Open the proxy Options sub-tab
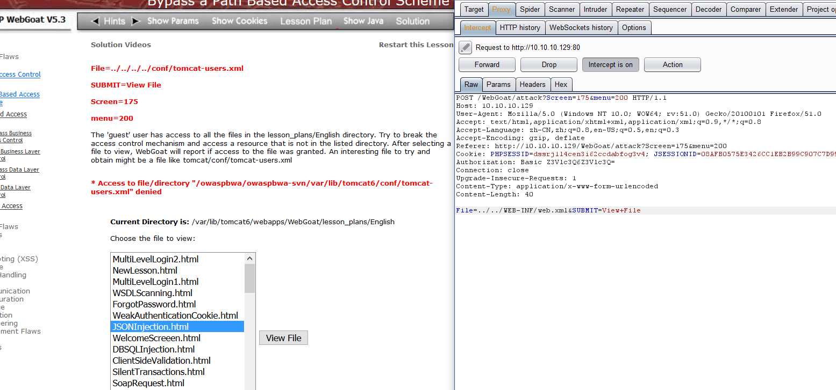The image size is (836, 390). (x=634, y=27)
